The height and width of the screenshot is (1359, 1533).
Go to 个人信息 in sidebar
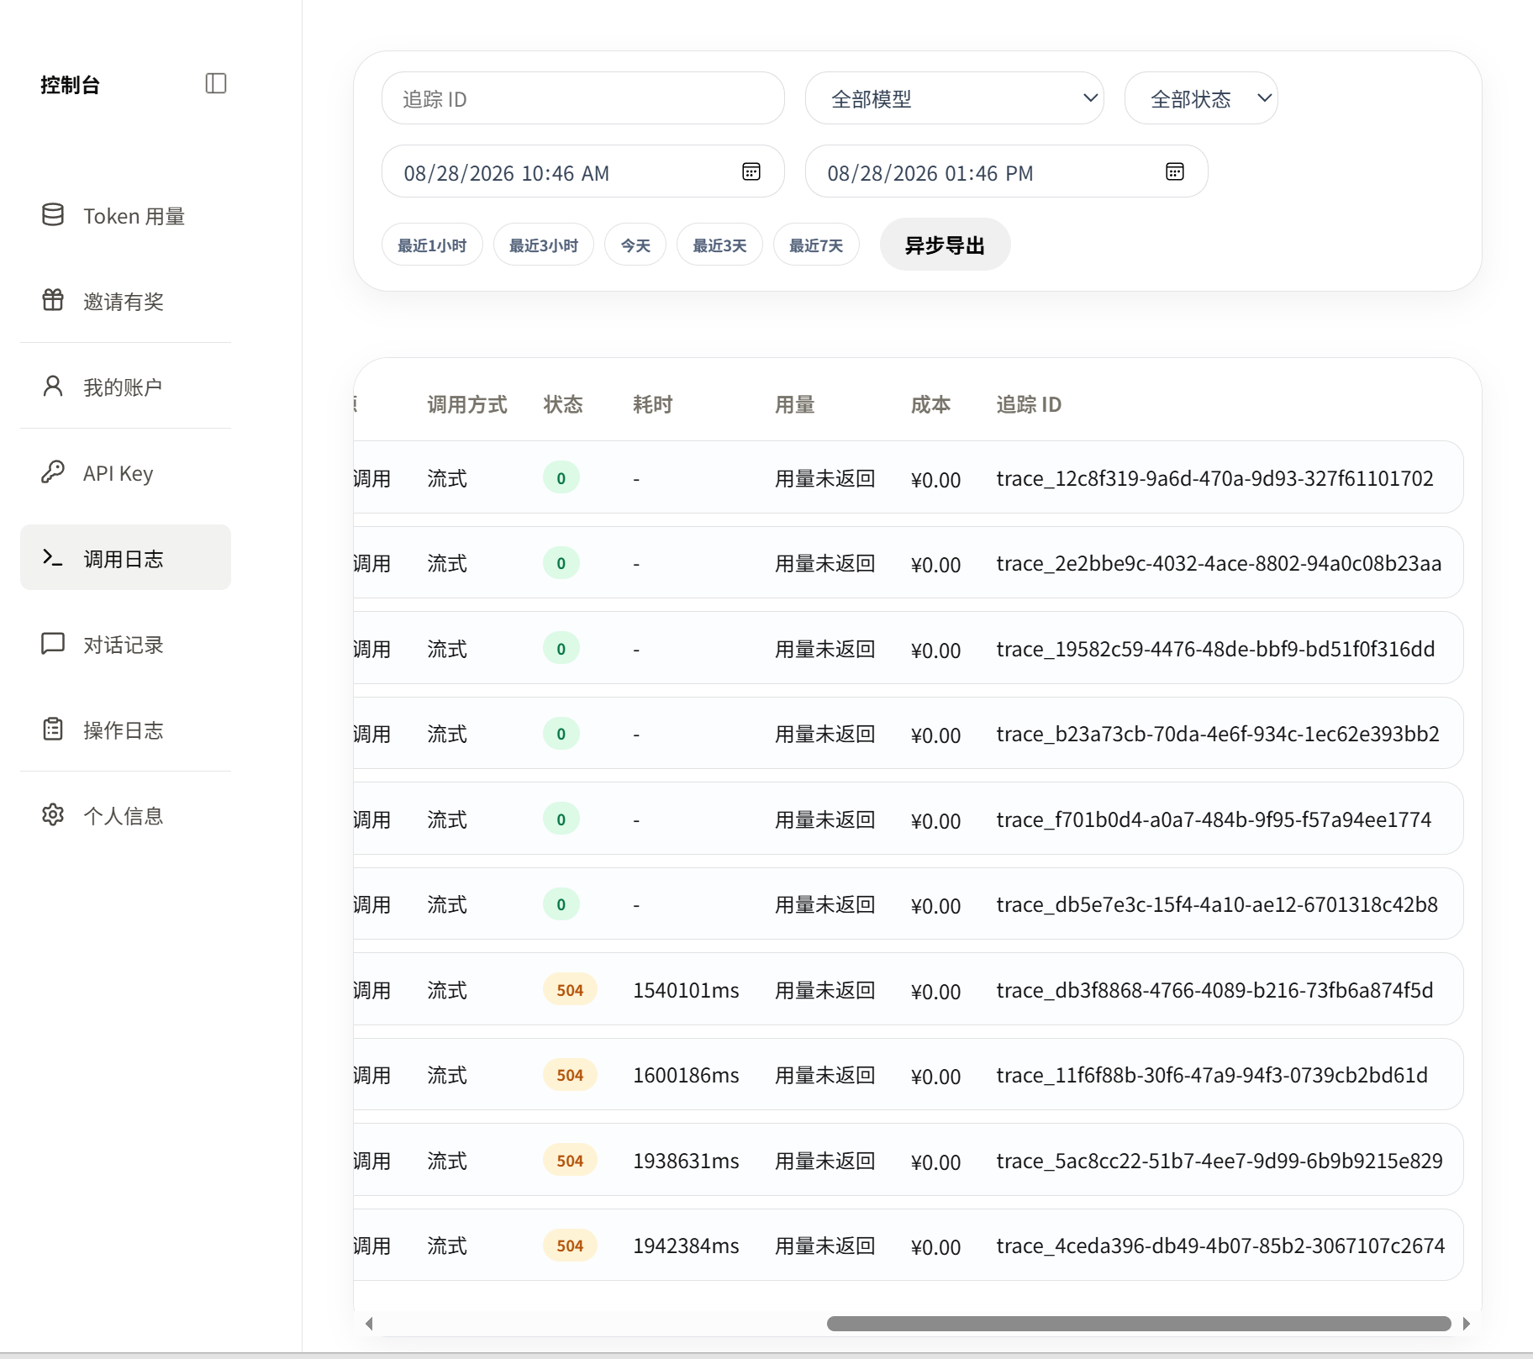pos(125,815)
